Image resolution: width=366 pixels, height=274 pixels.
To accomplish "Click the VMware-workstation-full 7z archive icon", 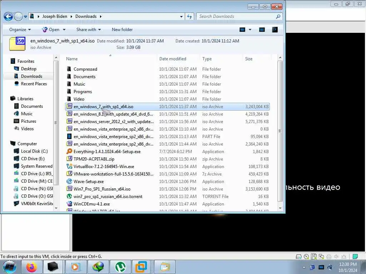I will 69,174.
